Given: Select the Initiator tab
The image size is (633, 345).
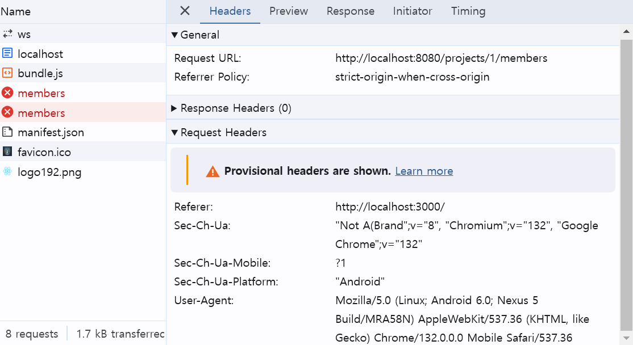Looking at the screenshot, I should (412, 11).
